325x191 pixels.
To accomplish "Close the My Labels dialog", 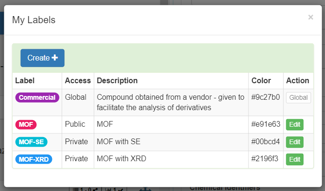I will 310,17.
